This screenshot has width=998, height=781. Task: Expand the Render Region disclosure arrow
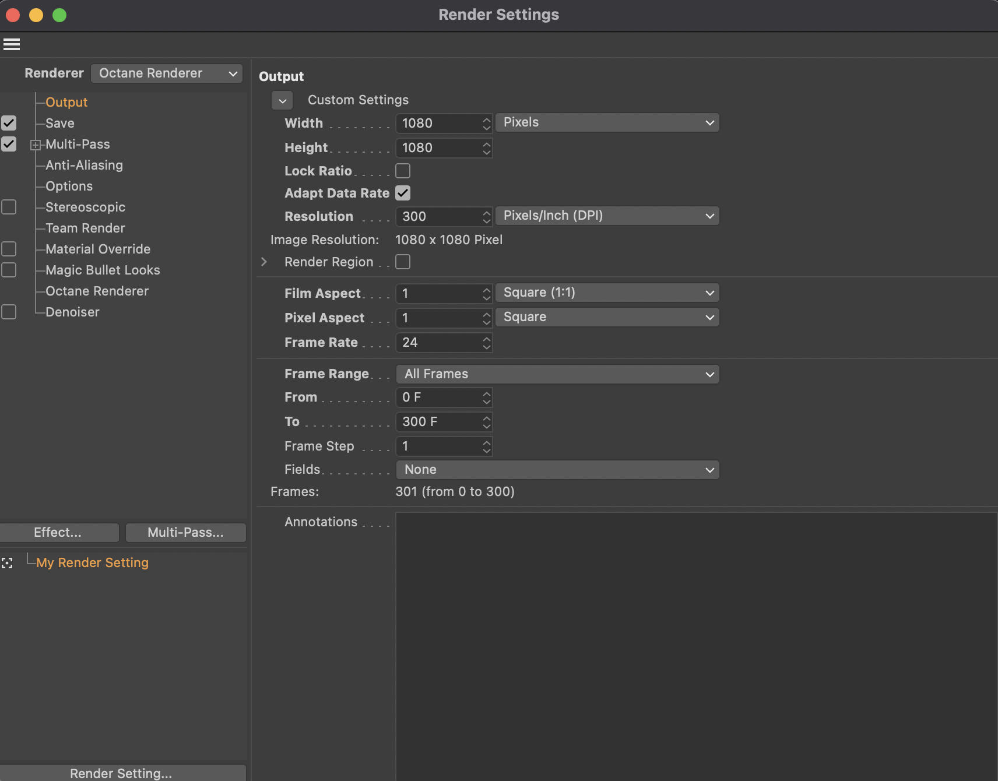[x=264, y=262]
